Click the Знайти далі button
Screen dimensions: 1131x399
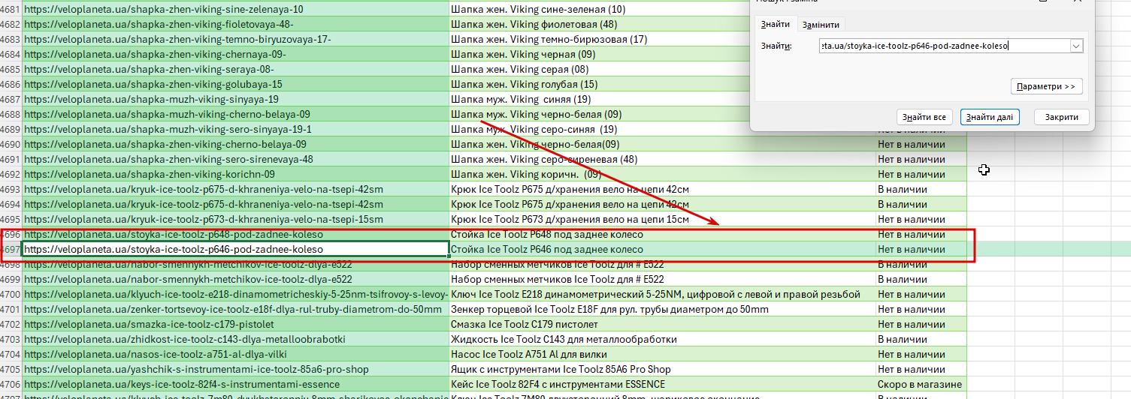click(x=990, y=117)
